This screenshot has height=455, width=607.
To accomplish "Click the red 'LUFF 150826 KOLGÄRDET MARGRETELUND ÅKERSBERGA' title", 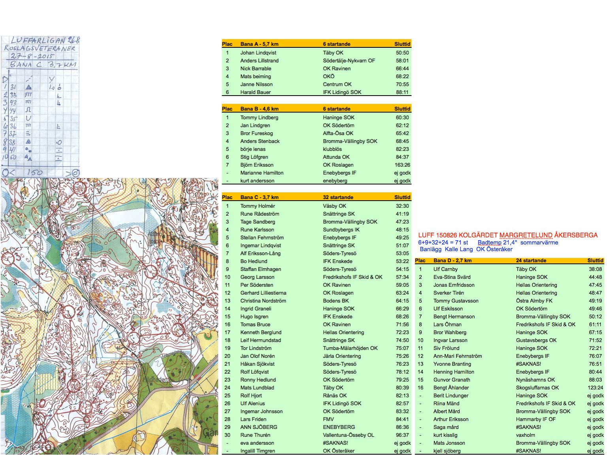I will tap(508, 235).
